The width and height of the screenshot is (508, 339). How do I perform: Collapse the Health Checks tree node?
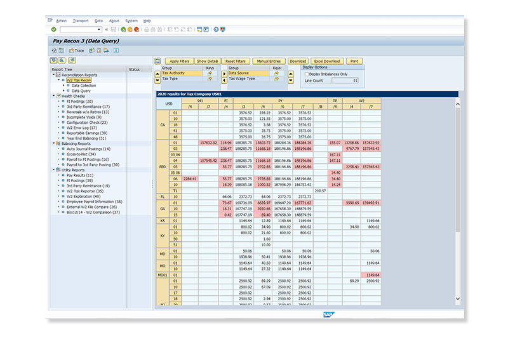53,96
